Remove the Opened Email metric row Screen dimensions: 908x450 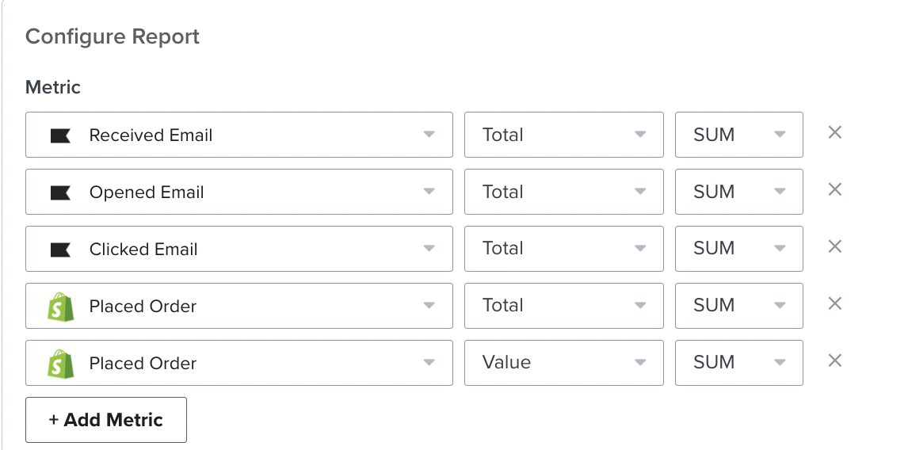pyautogui.click(x=834, y=190)
